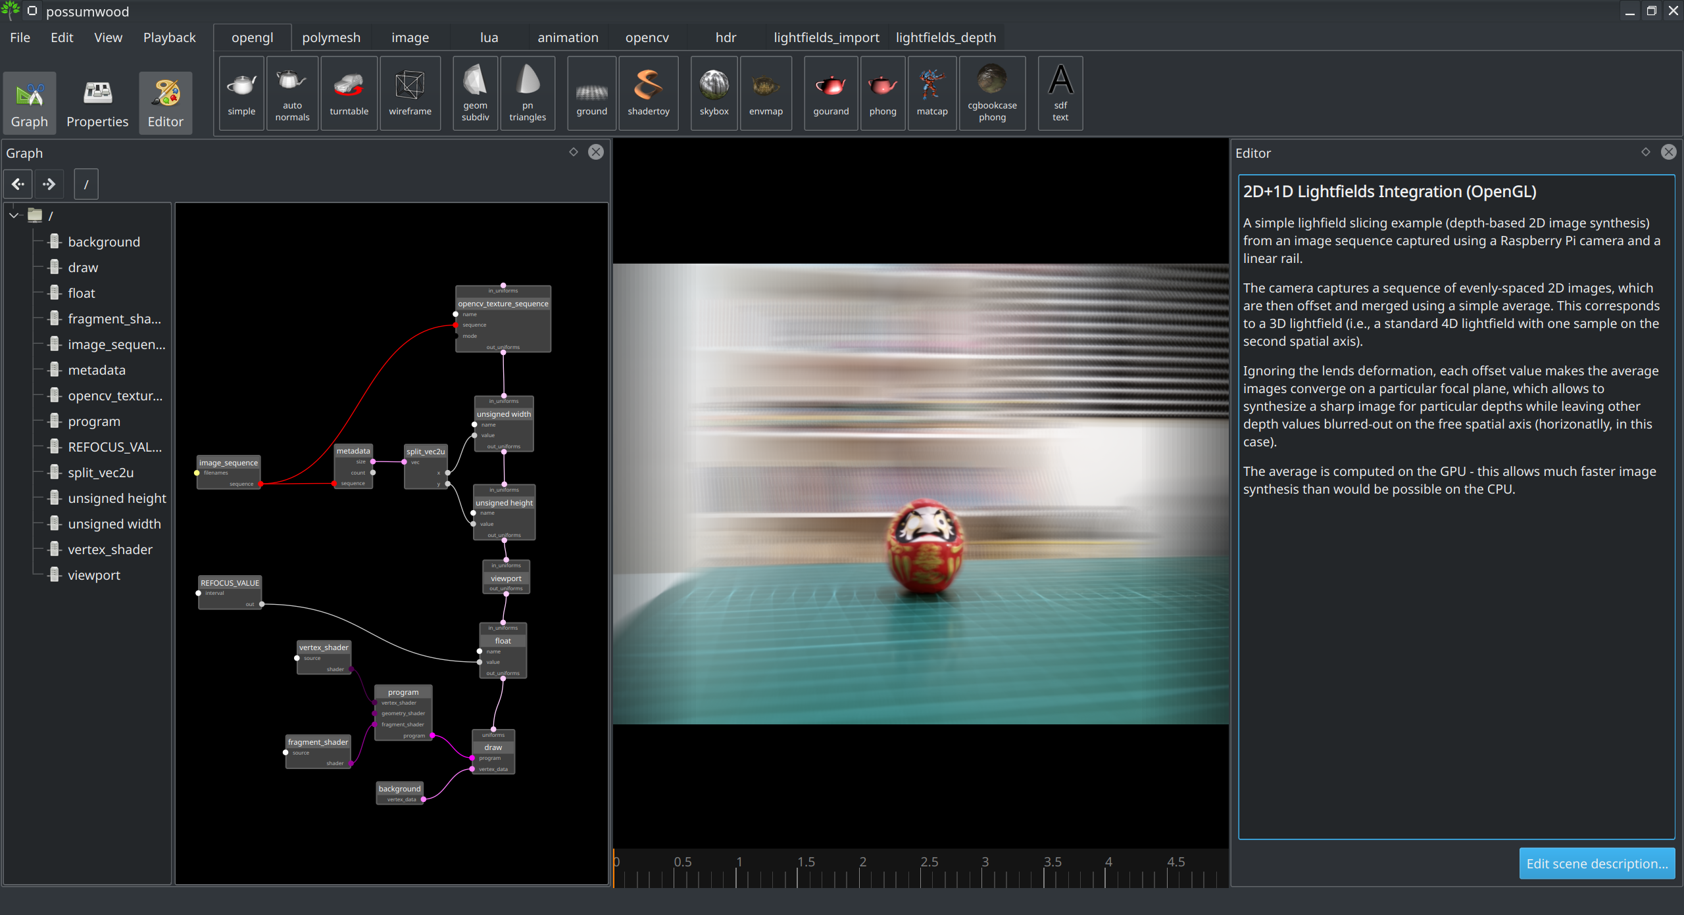The width and height of the screenshot is (1684, 915).
Task: Navigate back with the left arrow button
Action: coord(18,184)
